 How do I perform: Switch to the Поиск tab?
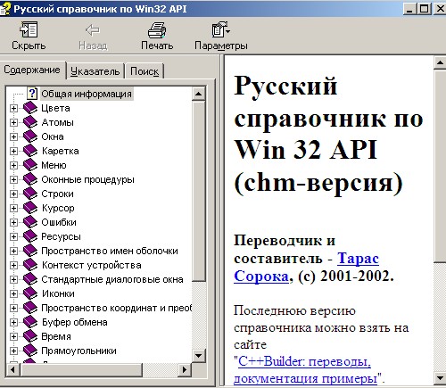point(145,71)
